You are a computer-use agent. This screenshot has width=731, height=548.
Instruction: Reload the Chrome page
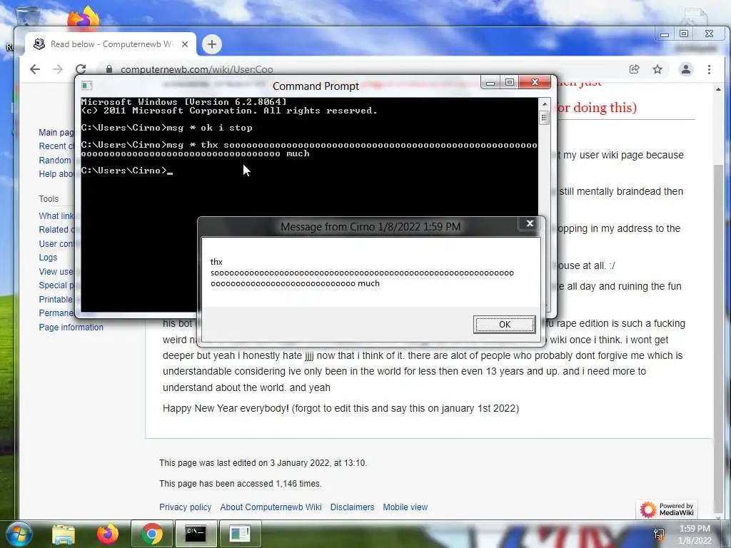point(81,69)
